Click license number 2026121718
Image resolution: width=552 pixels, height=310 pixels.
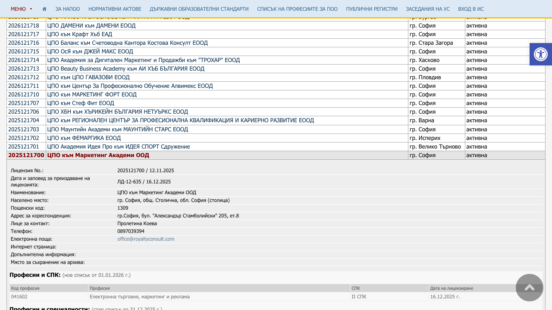pos(24,26)
